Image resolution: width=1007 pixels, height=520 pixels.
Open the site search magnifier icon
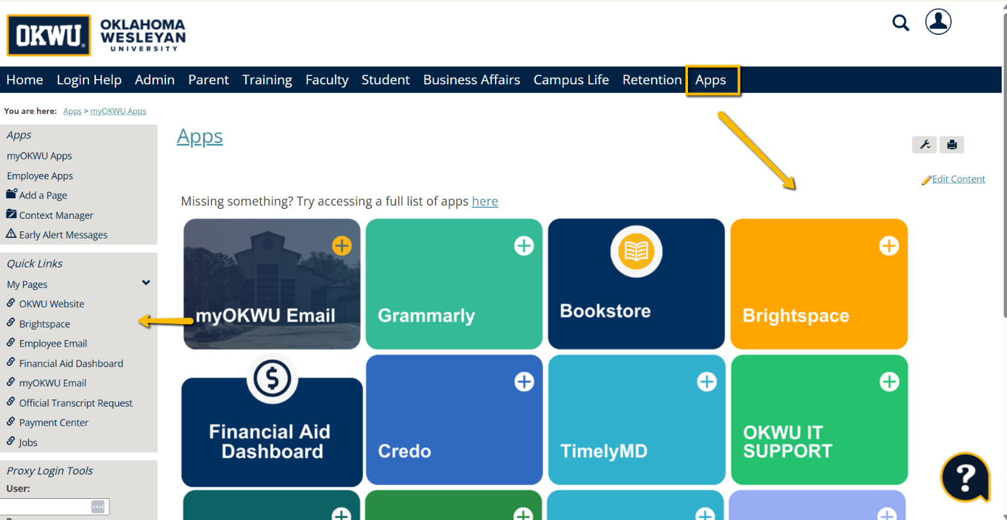901,23
